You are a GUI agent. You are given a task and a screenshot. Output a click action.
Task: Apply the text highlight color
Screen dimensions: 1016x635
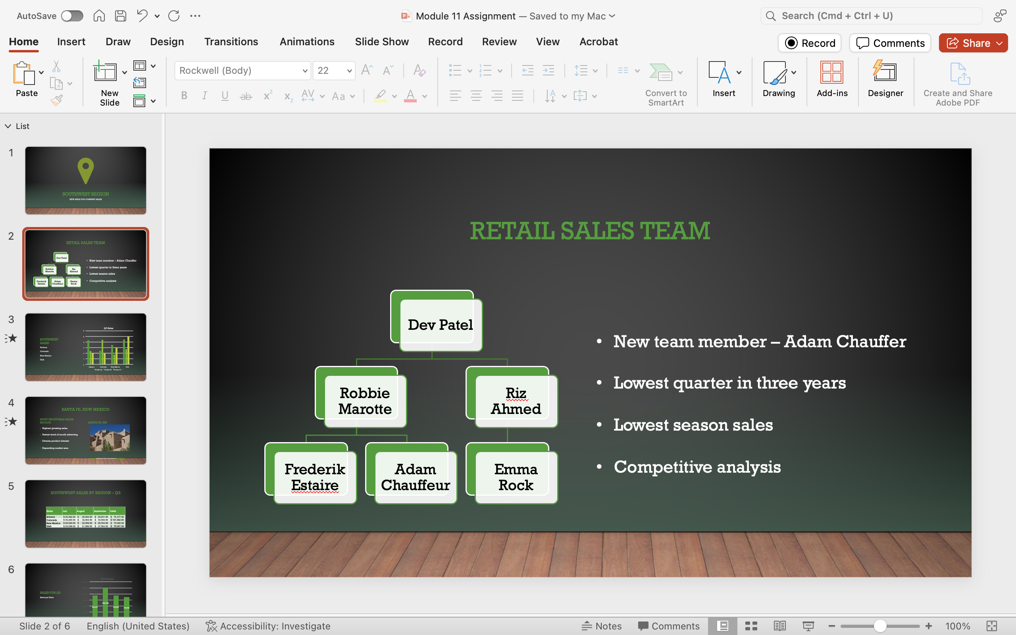point(380,96)
